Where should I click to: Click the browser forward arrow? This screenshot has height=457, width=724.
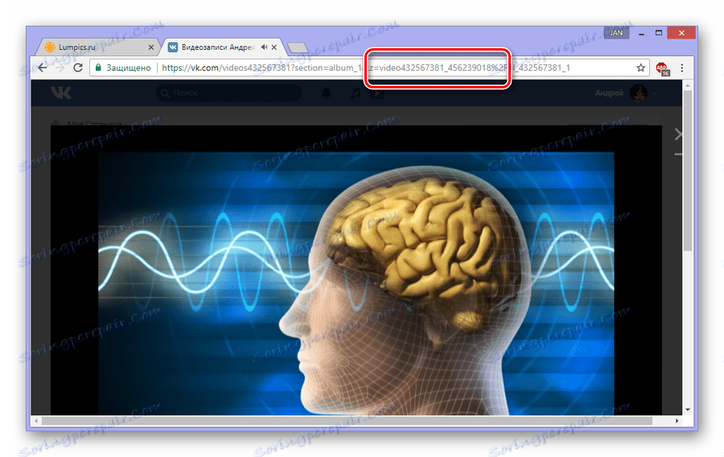tap(60, 67)
